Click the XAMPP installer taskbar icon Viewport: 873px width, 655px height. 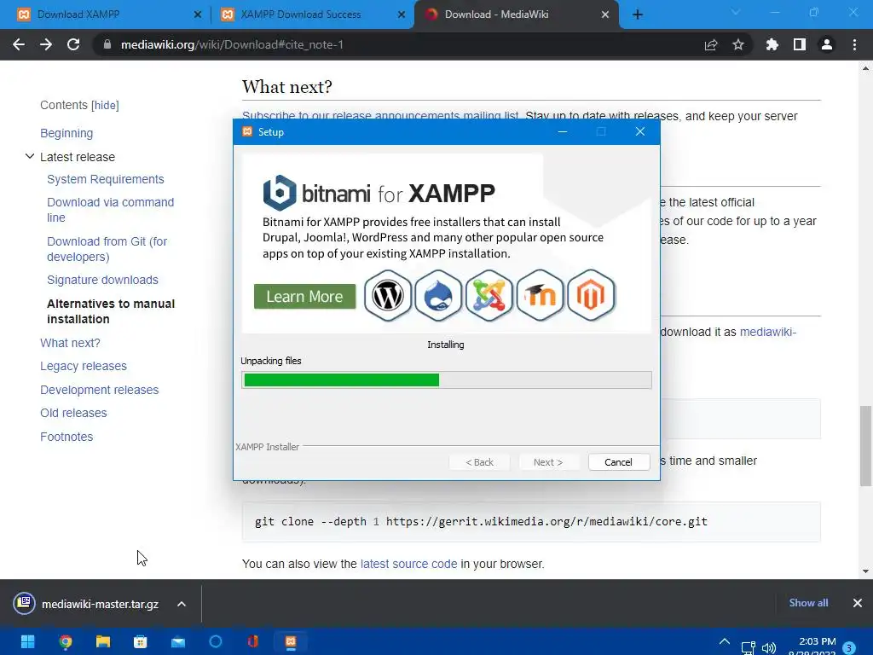(291, 641)
